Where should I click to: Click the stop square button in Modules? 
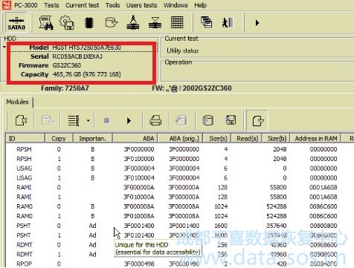coord(107,121)
